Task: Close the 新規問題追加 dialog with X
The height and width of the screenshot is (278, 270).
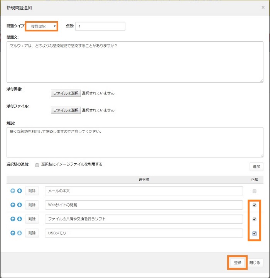Action: (263, 7)
